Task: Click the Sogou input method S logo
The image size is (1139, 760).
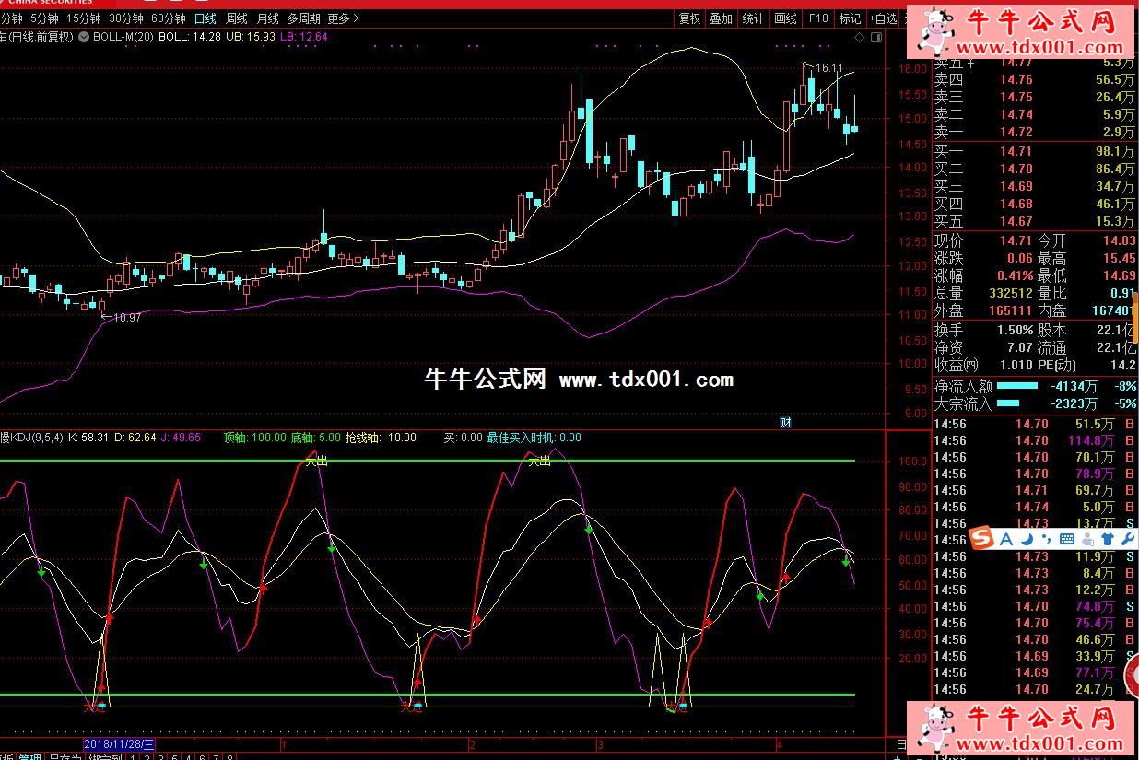Action: click(x=982, y=538)
